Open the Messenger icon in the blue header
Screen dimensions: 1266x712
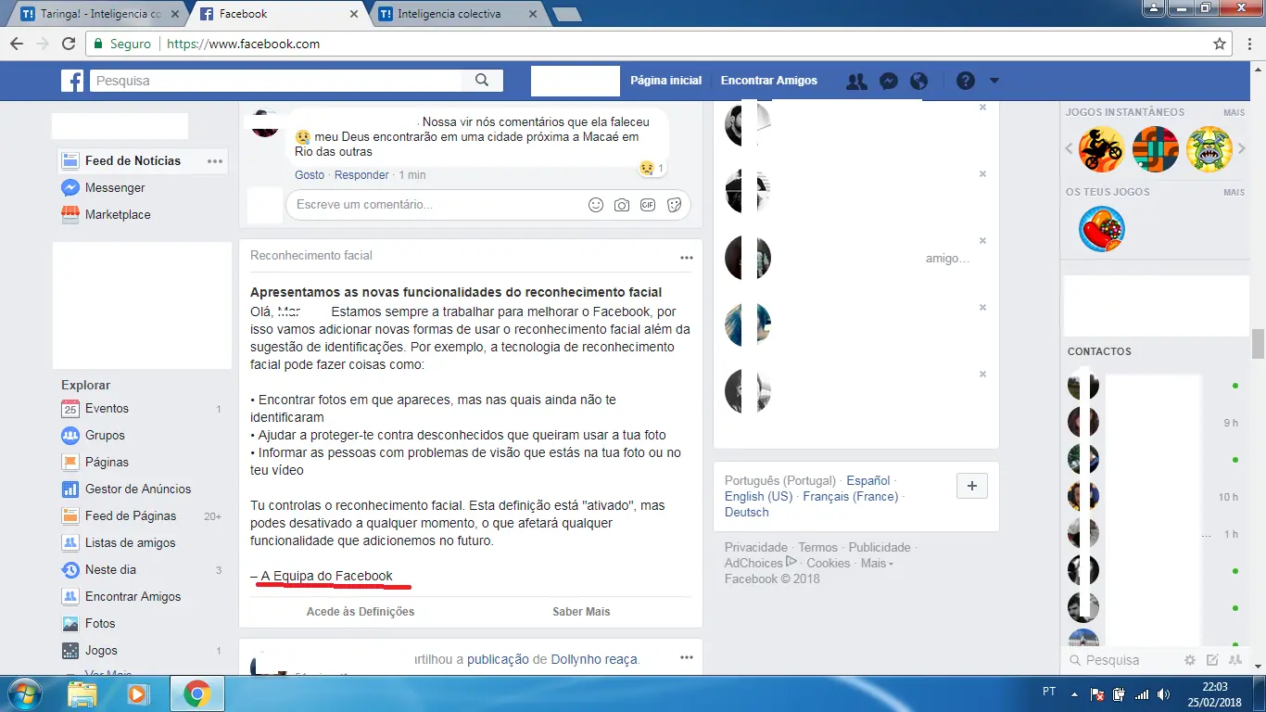[x=888, y=82]
